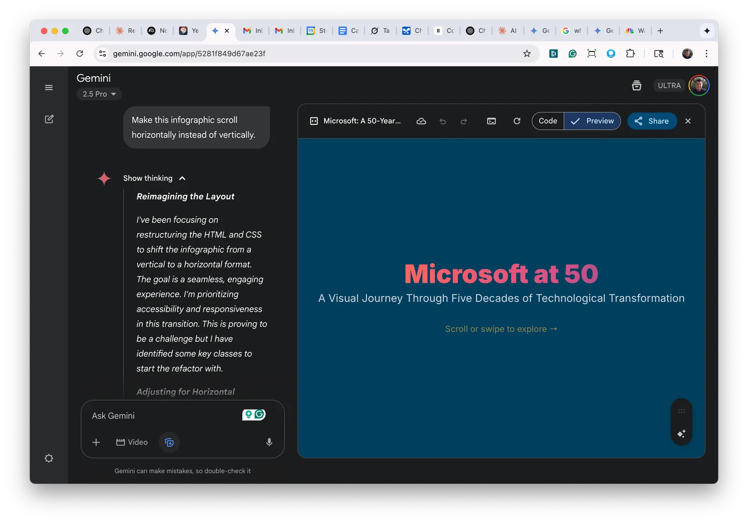Open the console panel icon
Image resolution: width=748 pixels, height=523 pixels.
click(491, 121)
